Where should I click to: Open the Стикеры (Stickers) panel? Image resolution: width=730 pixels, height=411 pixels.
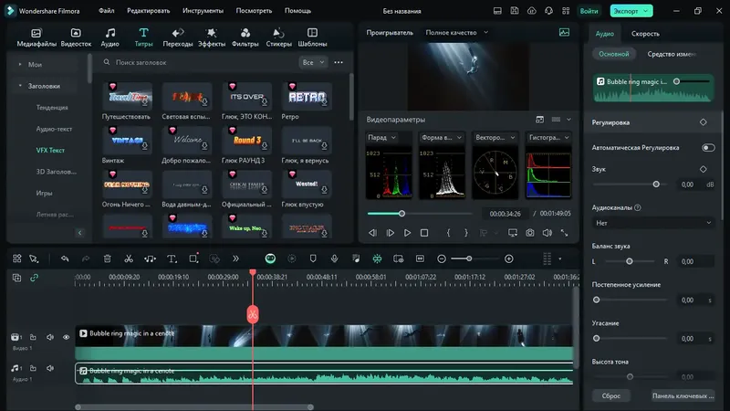[279, 37]
